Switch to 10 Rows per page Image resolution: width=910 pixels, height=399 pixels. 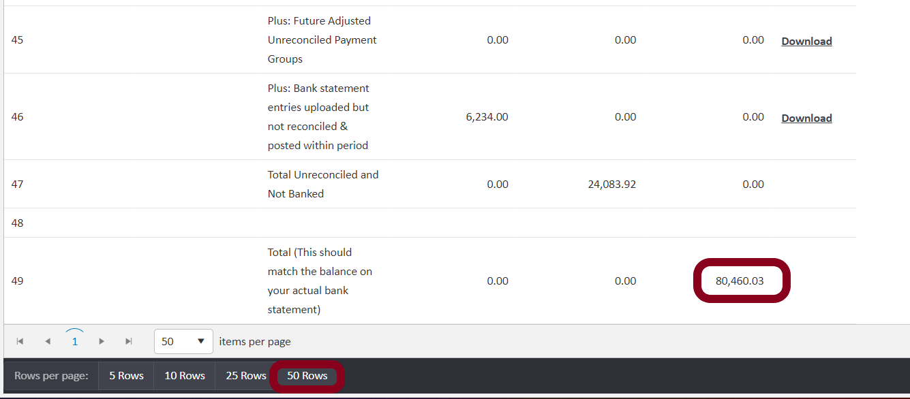pos(185,376)
